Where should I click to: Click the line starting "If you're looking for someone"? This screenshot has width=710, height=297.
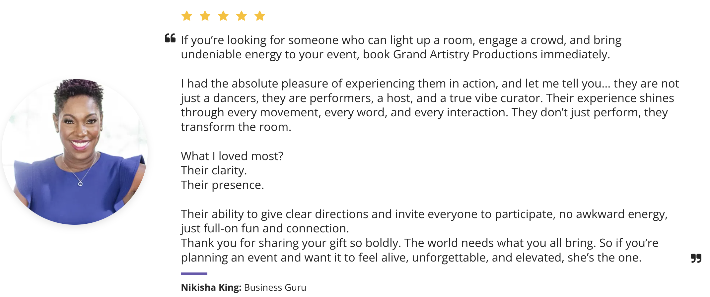(401, 40)
